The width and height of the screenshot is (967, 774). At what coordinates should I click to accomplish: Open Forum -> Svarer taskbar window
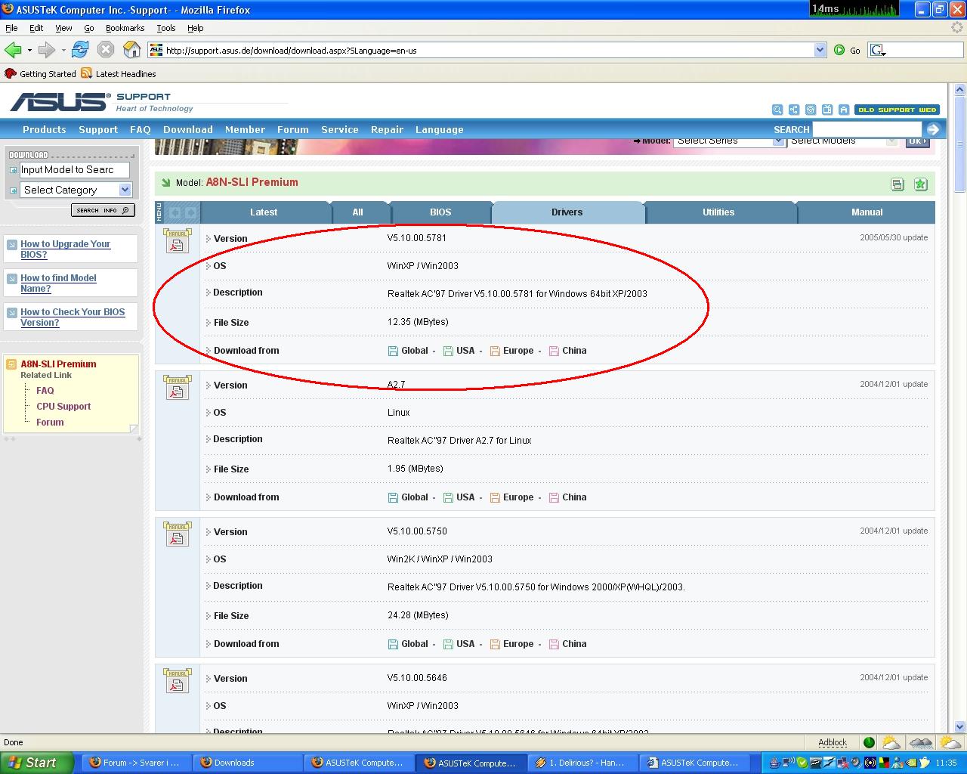pyautogui.click(x=137, y=763)
